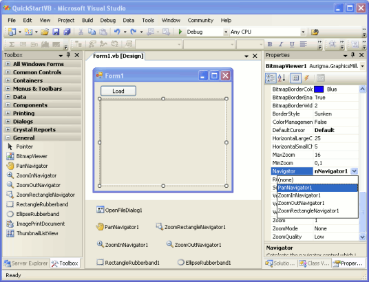The height and width of the screenshot is (282, 369).
Task: Choose PanNavigator1 from the dropdown list
Action: click(x=317, y=188)
